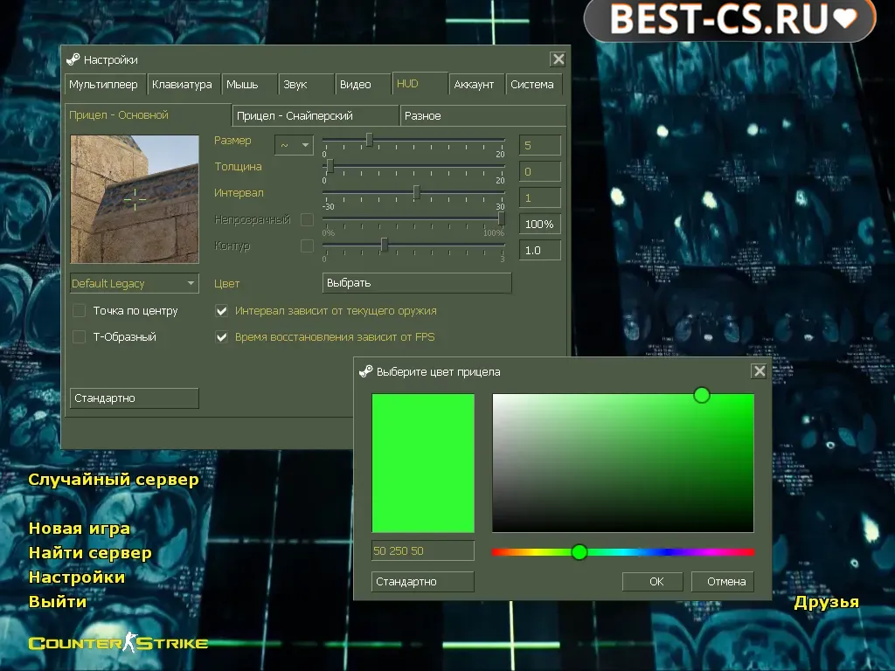
Task: Click Найти сервер in main menu
Action: click(90, 553)
